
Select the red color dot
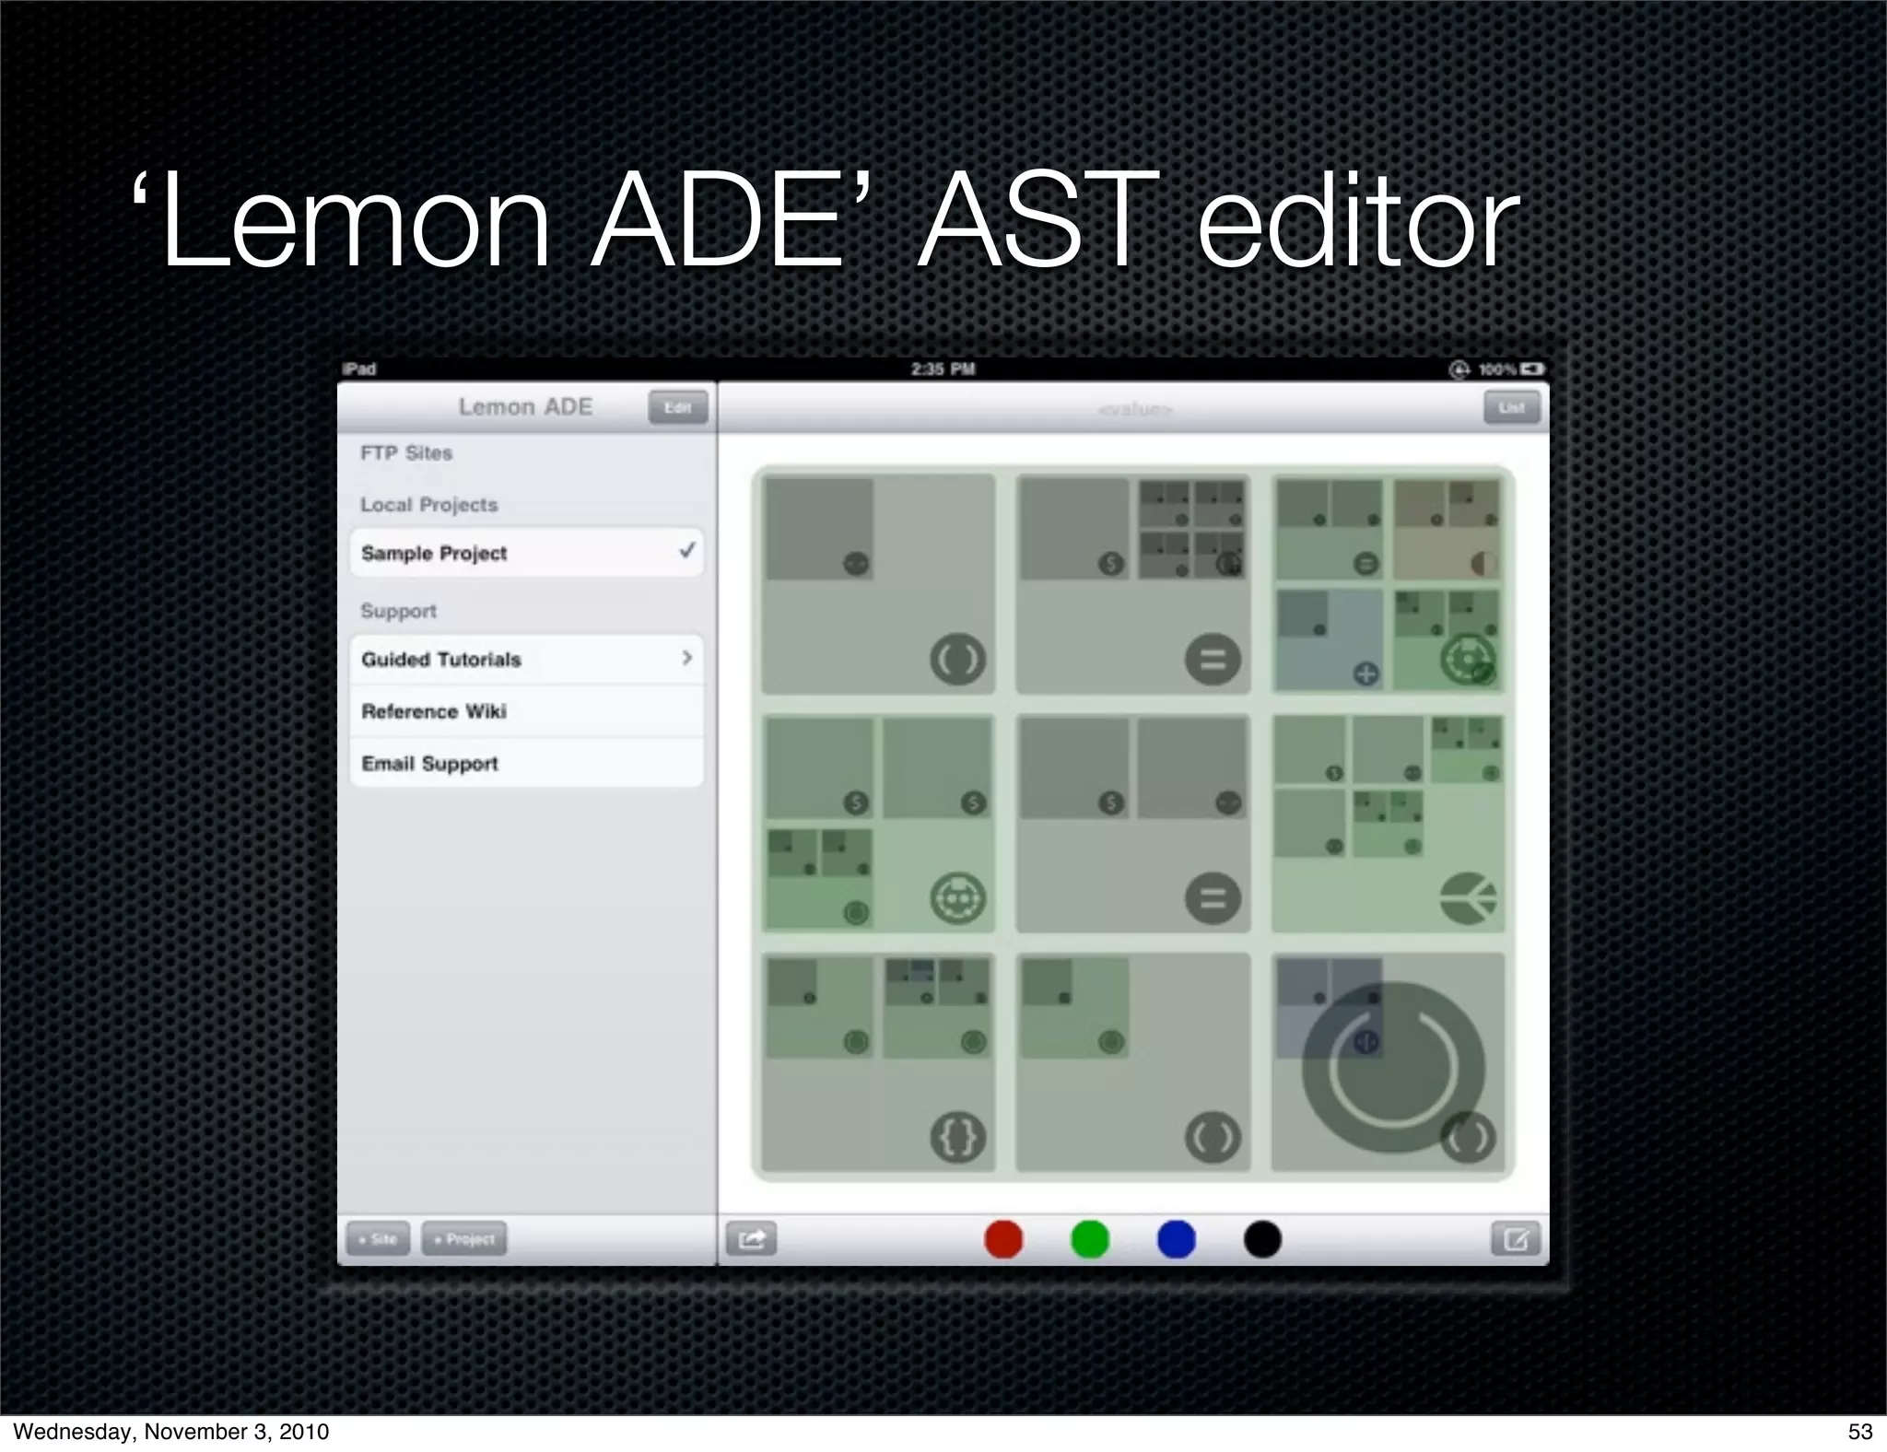1003,1239
